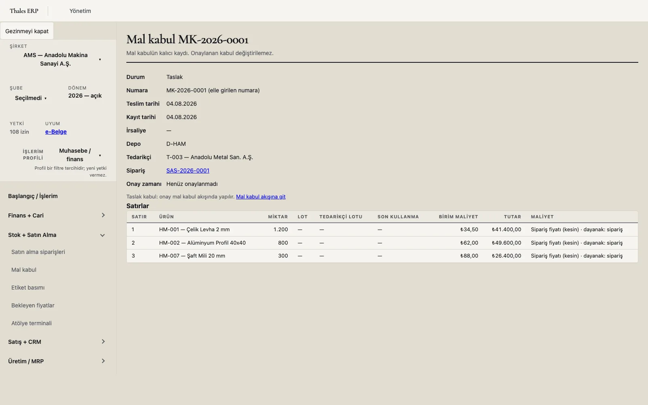Screen dimensions: 648x405
Task: Close navigation with Gezinmeyi kapat button
Action: tap(27, 31)
